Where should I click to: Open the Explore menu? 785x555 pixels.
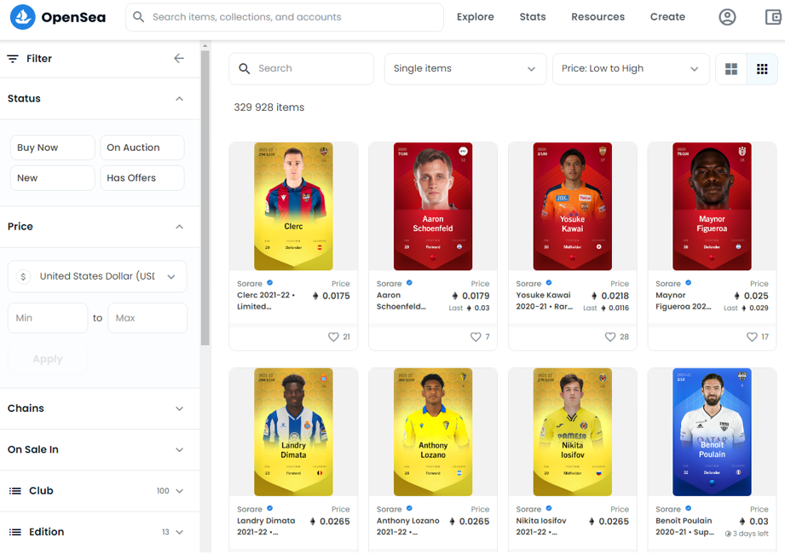475,17
